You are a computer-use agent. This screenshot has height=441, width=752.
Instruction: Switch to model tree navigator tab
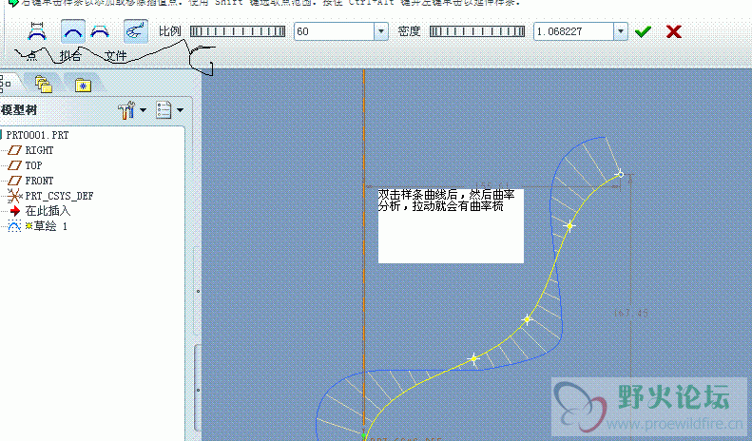click(x=6, y=84)
